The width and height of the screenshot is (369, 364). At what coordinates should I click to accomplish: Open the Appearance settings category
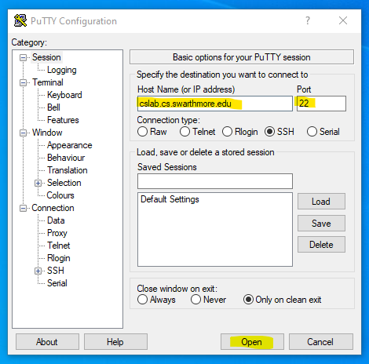[69, 145]
